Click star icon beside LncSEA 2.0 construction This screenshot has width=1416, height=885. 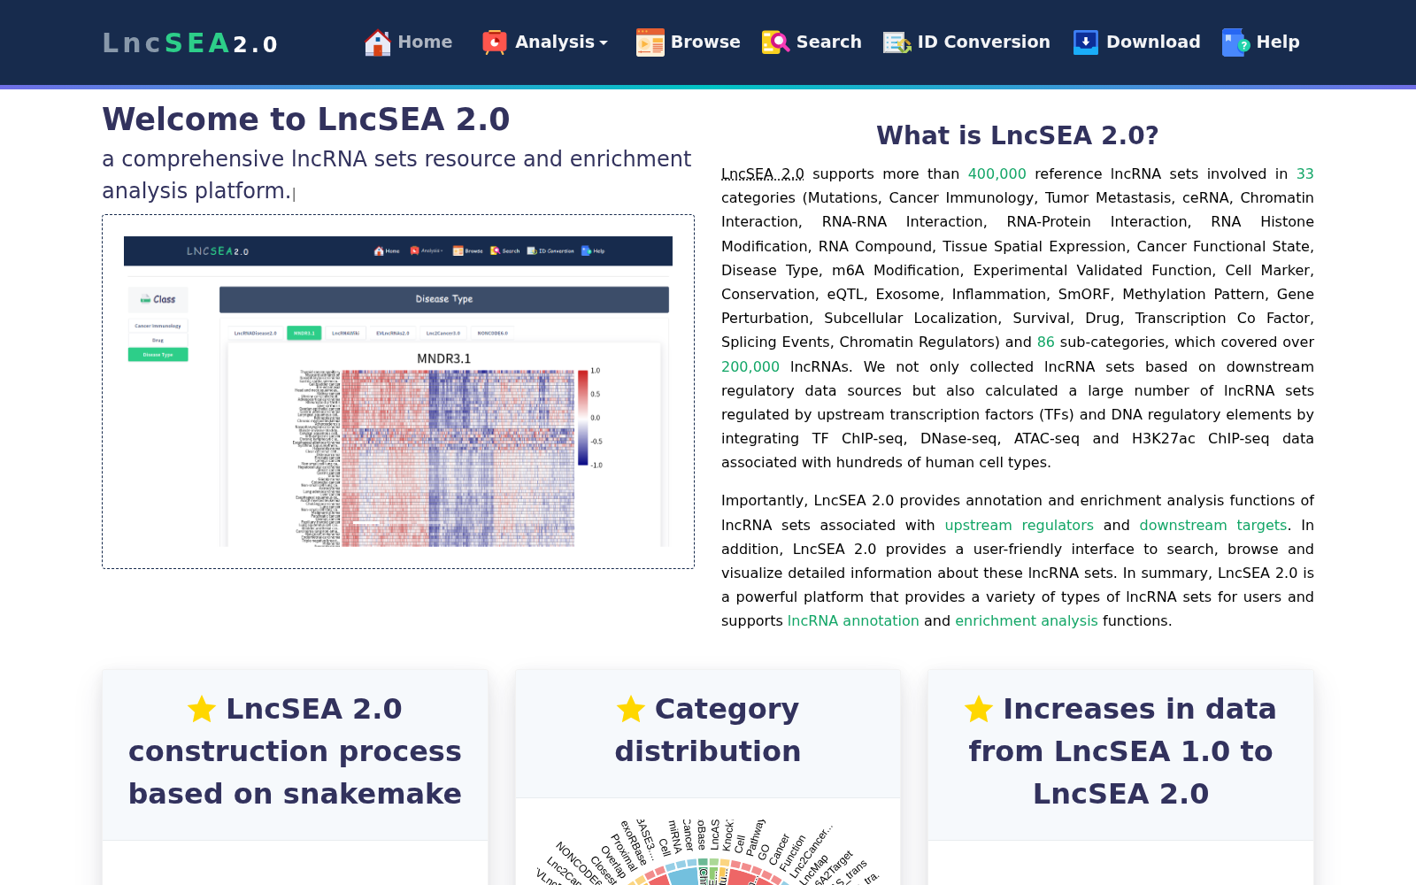(202, 709)
